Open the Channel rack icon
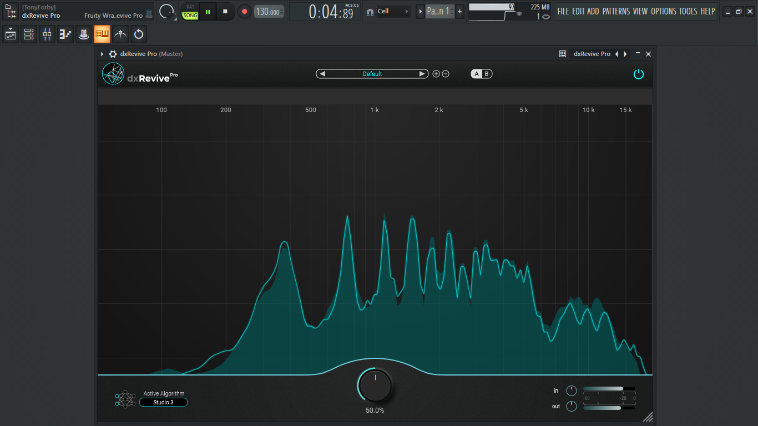The image size is (758, 426). coord(29,34)
